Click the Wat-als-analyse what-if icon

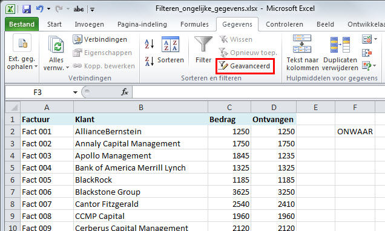click(x=367, y=66)
